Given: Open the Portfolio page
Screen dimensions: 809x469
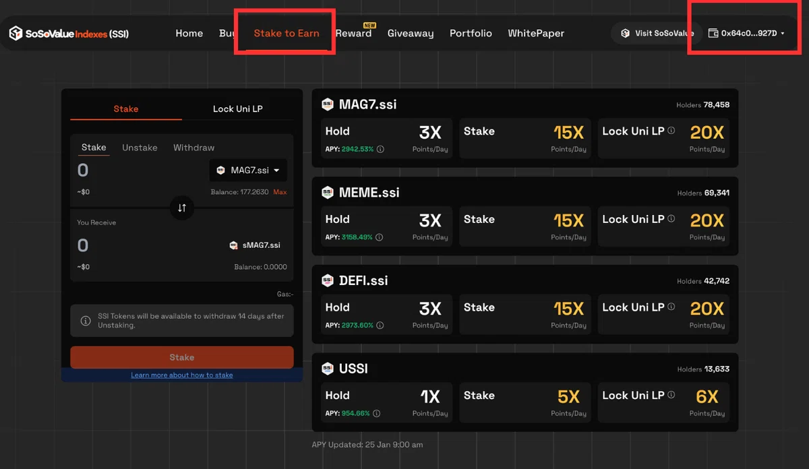Looking at the screenshot, I should pos(471,33).
